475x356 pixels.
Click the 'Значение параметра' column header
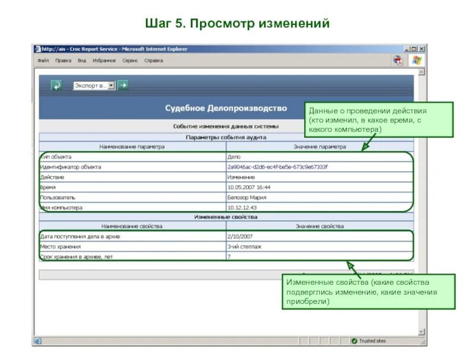click(319, 147)
